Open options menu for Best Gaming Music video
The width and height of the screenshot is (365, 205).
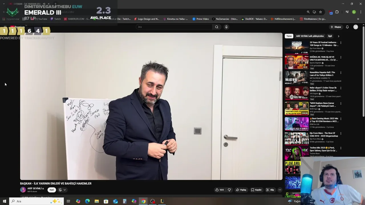(341, 119)
